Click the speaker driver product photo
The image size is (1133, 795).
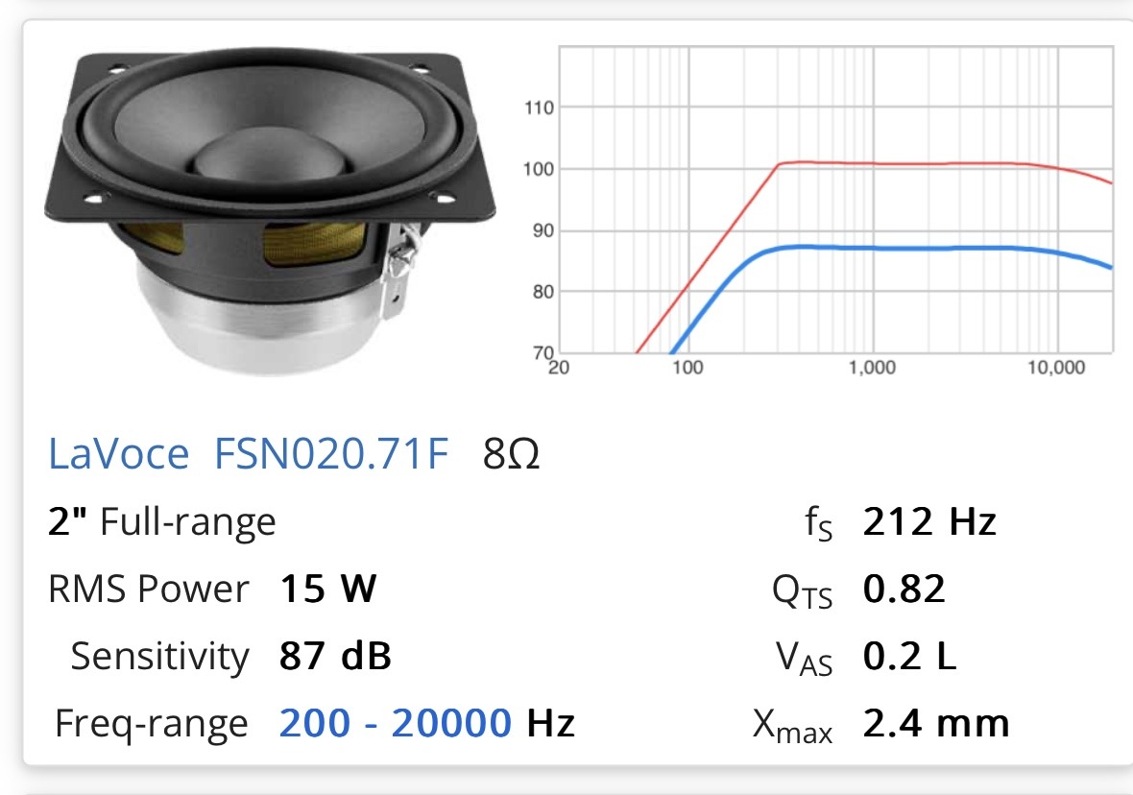270,212
